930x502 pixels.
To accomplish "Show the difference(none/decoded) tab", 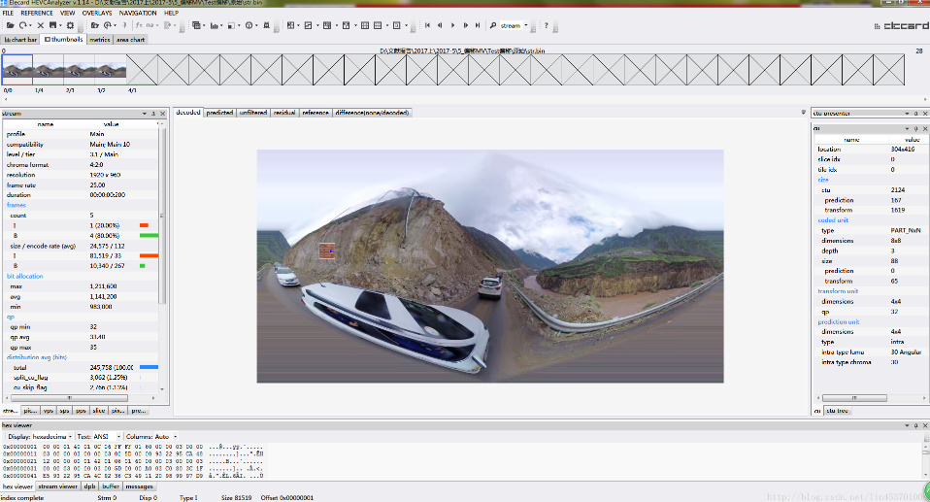I will click(372, 113).
